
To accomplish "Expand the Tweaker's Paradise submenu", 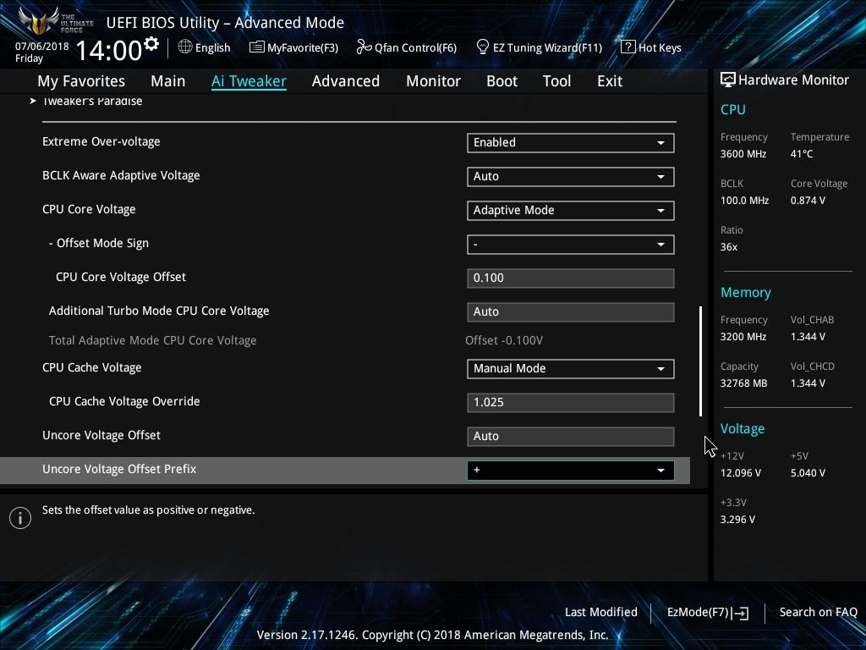I will [x=92, y=102].
